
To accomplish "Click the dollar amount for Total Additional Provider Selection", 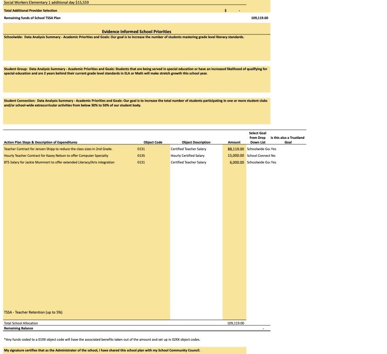I will click(x=232, y=11).
